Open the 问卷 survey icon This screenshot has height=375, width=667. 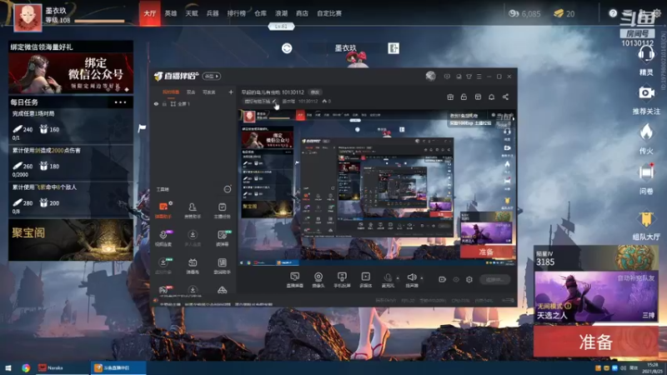pyautogui.click(x=646, y=172)
